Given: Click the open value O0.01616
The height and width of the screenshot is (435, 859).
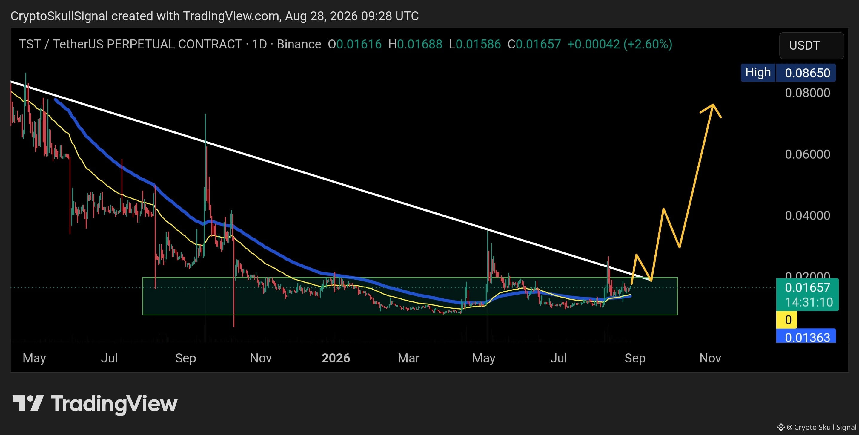Looking at the screenshot, I should pyautogui.click(x=355, y=45).
